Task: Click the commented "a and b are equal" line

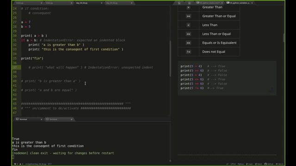Action: (49, 90)
